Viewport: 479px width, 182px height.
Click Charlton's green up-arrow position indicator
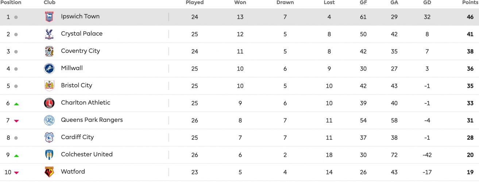click(x=16, y=104)
